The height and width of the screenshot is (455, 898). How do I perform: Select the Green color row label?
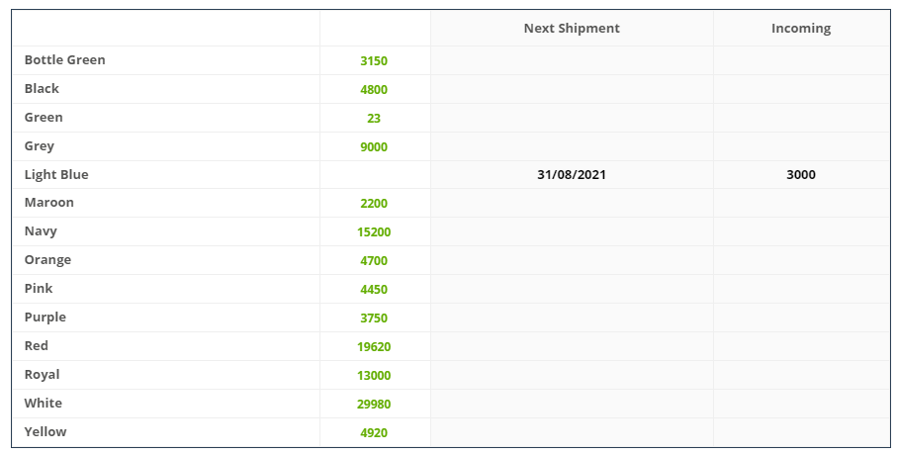pyautogui.click(x=44, y=117)
